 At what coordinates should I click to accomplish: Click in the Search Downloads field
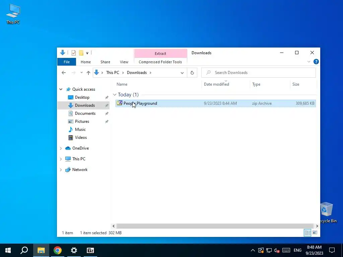click(x=259, y=73)
